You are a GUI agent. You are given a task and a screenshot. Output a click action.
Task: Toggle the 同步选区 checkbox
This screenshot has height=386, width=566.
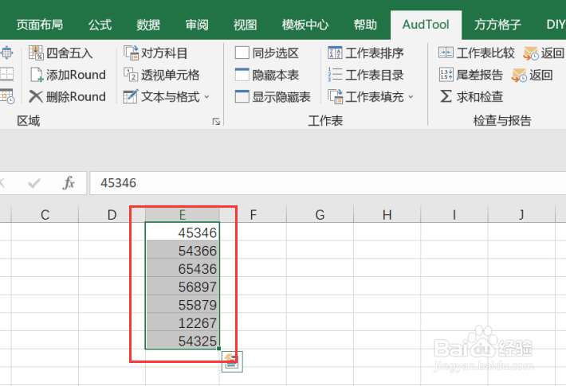coord(242,53)
